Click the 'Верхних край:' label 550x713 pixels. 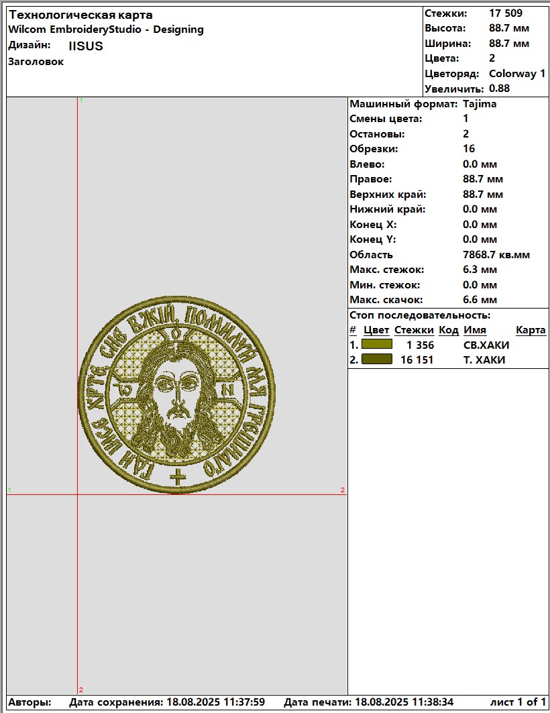click(x=388, y=195)
